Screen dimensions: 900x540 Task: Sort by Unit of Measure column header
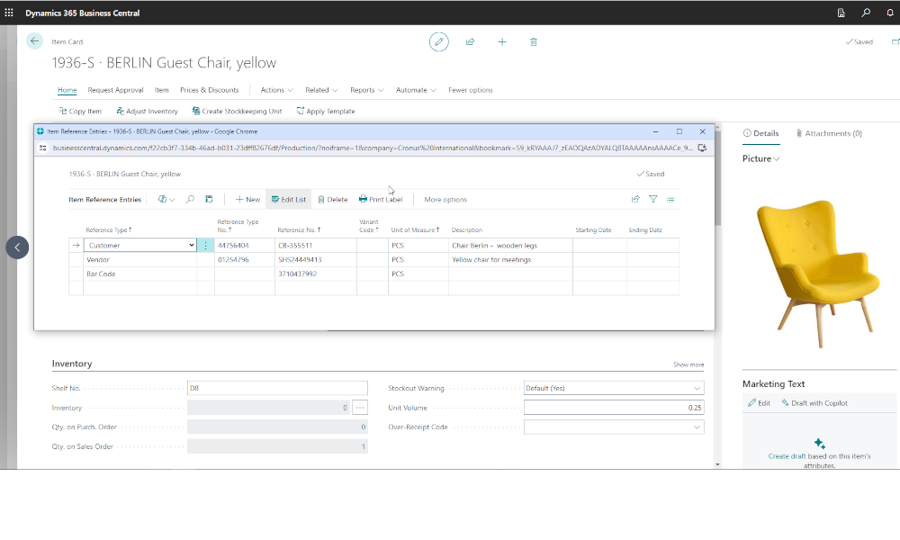[x=415, y=230]
